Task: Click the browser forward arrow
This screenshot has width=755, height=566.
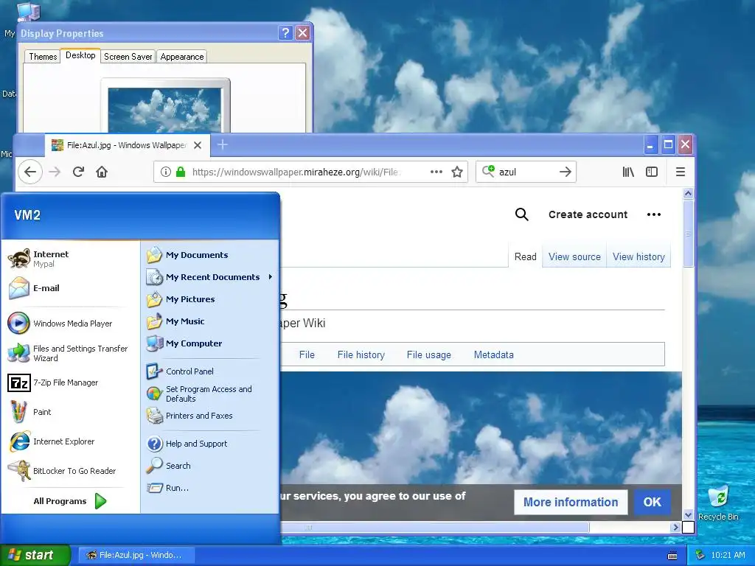Action: [x=55, y=172]
